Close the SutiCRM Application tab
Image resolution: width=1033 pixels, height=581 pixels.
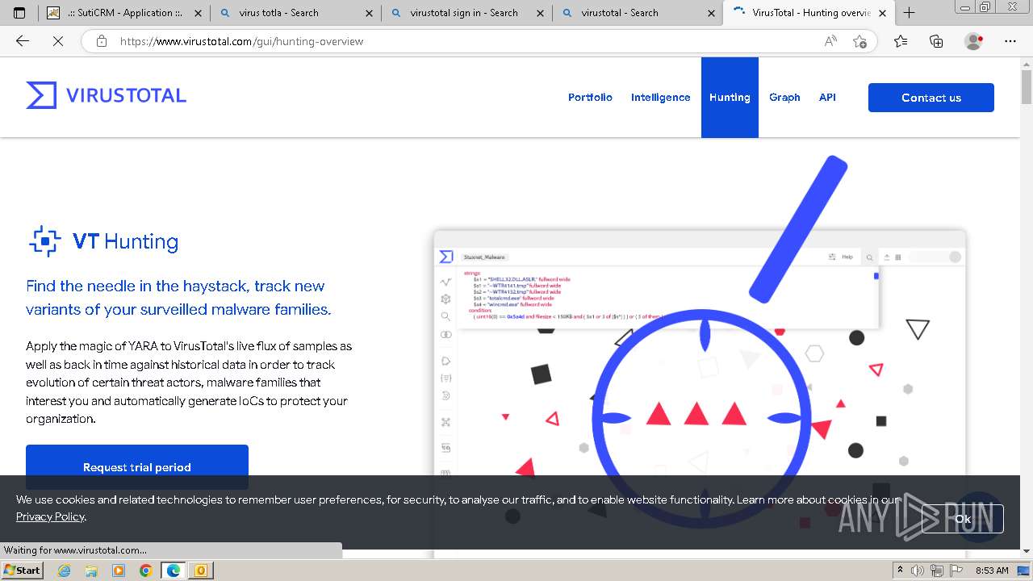pos(198,13)
